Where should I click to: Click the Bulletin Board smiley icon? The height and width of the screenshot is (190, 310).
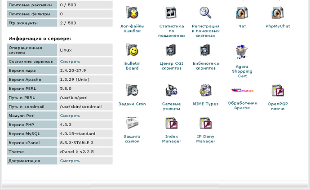(132, 50)
